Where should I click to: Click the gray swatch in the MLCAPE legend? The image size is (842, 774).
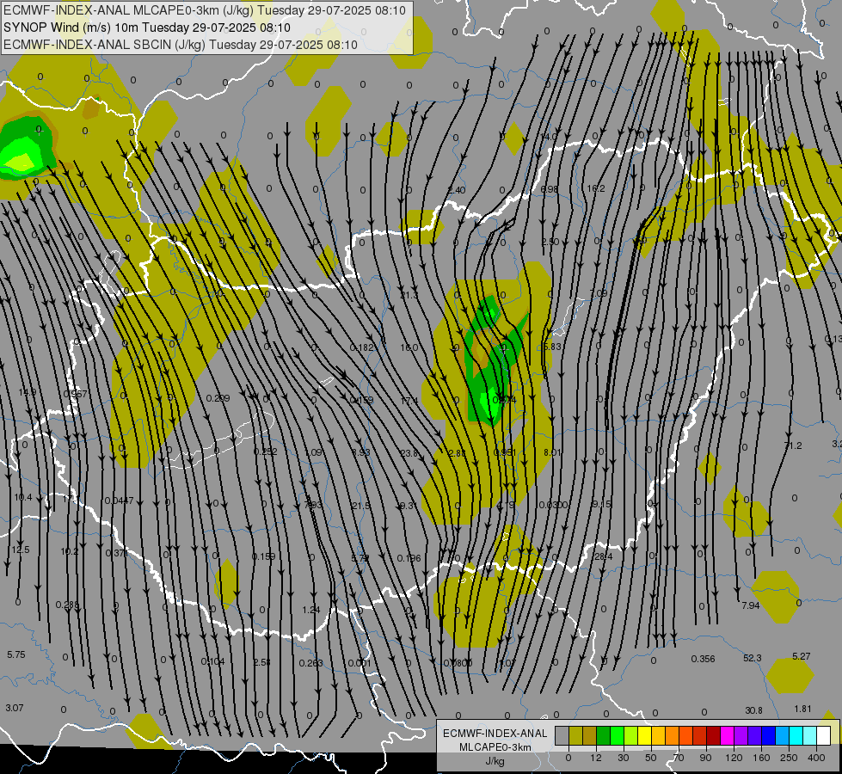click(562, 735)
